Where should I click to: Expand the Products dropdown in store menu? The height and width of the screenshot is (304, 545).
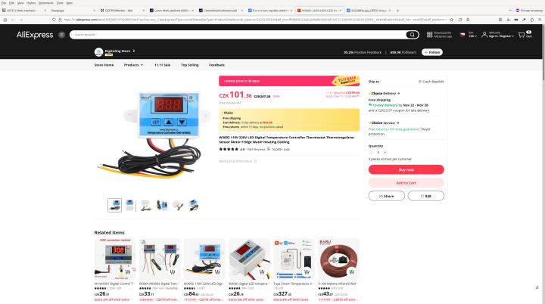(133, 65)
